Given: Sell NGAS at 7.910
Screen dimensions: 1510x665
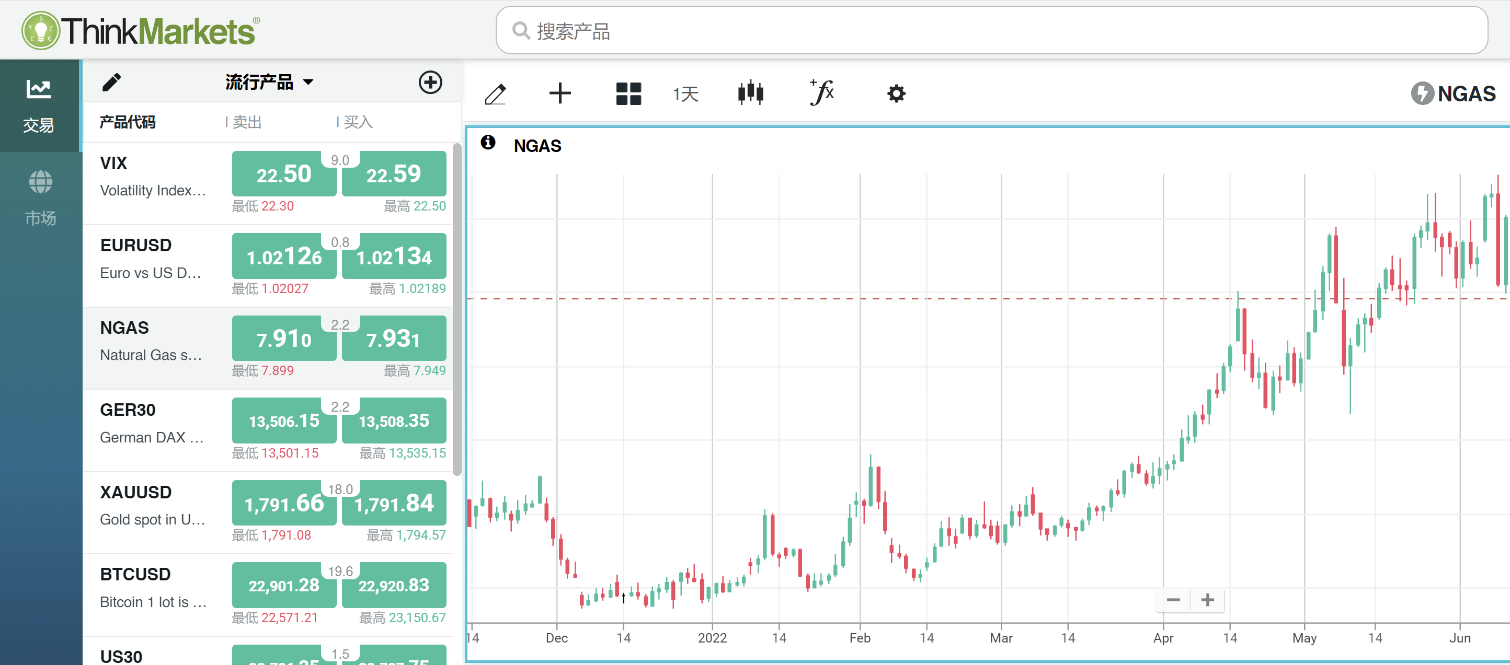Looking at the screenshot, I should pyautogui.click(x=284, y=339).
